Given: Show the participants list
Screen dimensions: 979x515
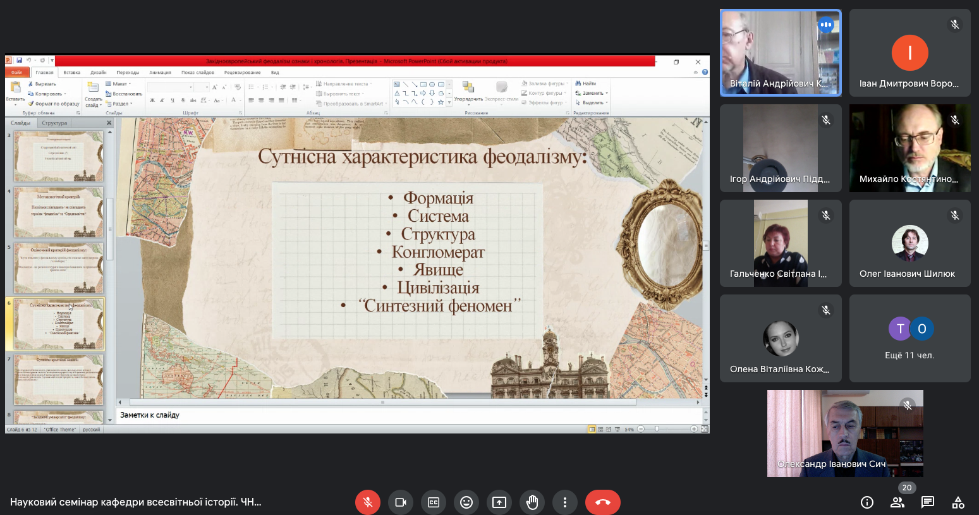Looking at the screenshot, I should [897, 502].
